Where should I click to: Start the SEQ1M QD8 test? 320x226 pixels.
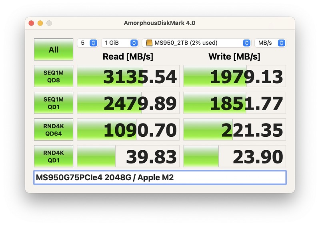click(x=54, y=76)
